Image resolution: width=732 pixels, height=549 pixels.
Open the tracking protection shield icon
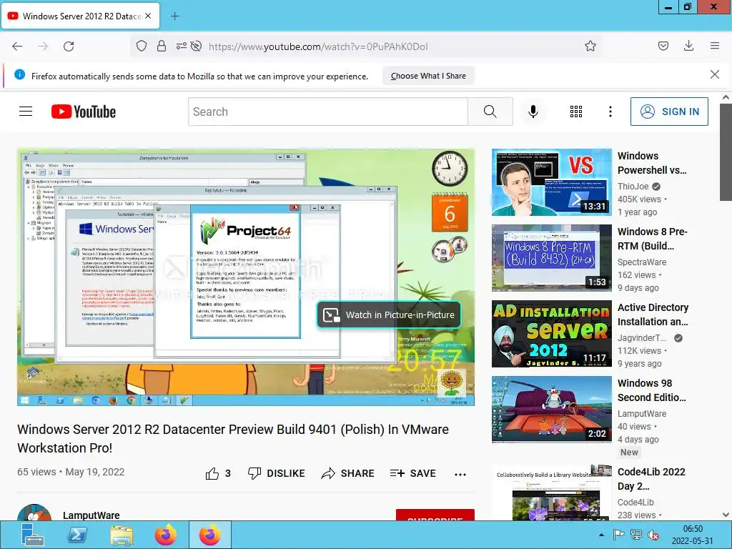click(x=142, y=46)
